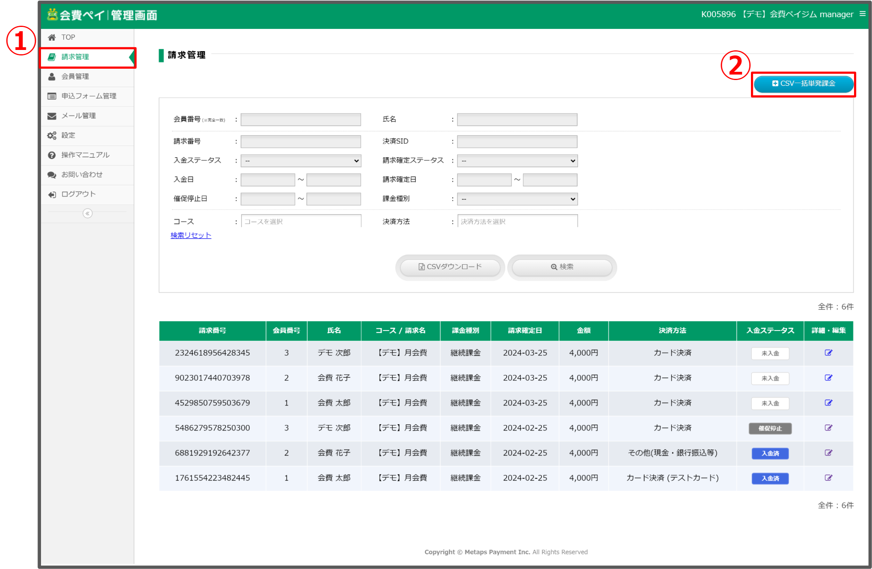The image size is (872, 569).
Task: Click その他(現金・銀行振込等) payment method cell
Action: click(672, 453)
